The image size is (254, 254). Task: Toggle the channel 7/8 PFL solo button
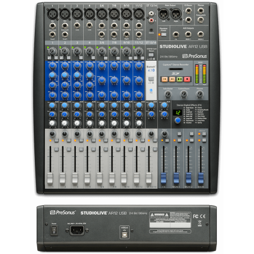(x=118, y=149)
